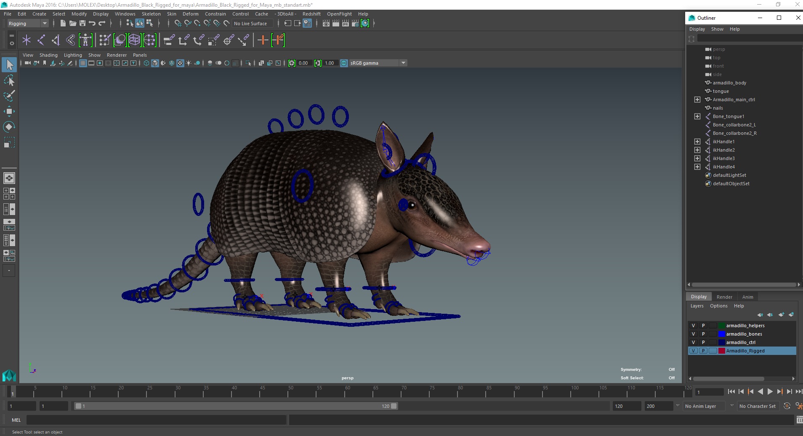
Task: Open Render Settings from the status line
Action: pyautogui.click(x=355, y=24)
